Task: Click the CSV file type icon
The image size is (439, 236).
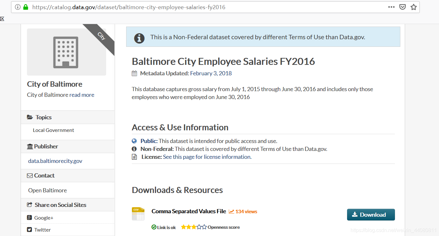Action: pos(138,214)
